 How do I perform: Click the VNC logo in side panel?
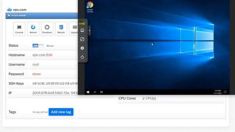pos(82,23)
